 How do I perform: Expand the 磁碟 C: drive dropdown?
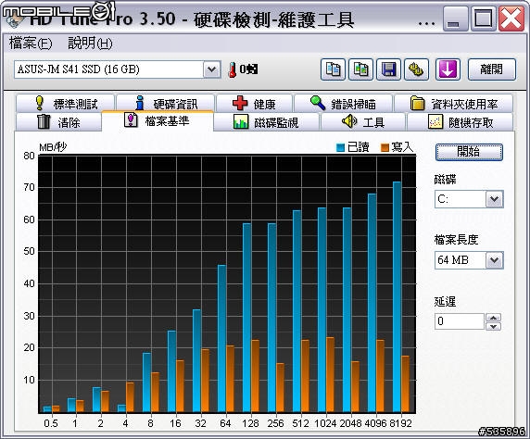point(495,199)
